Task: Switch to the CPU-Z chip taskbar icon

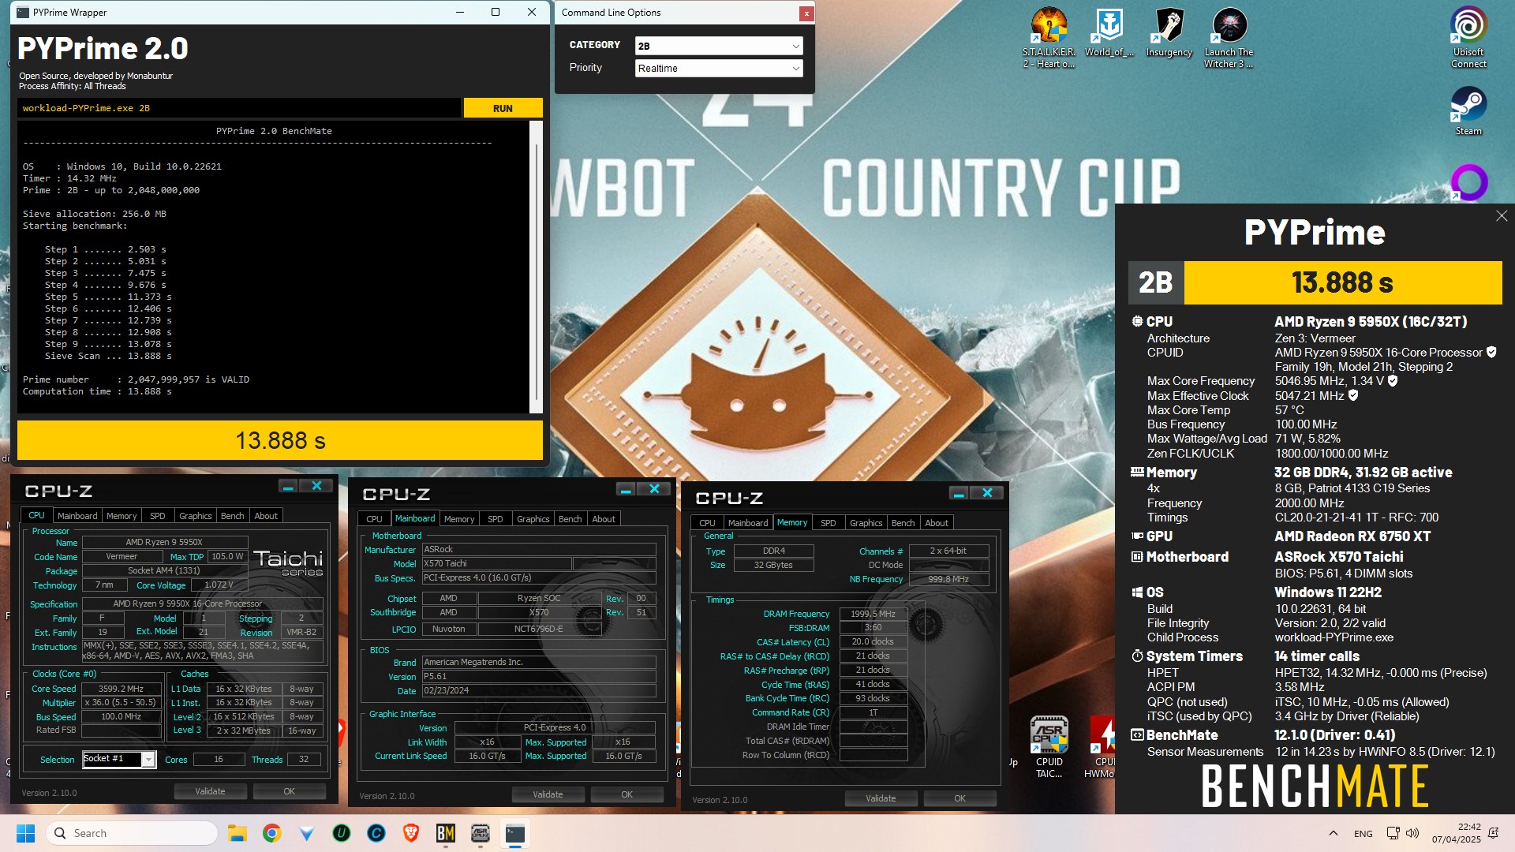Action: tap(481, 833)
